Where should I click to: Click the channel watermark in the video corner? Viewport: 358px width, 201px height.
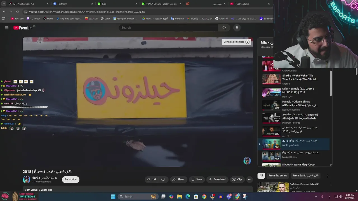click(247, 161)
